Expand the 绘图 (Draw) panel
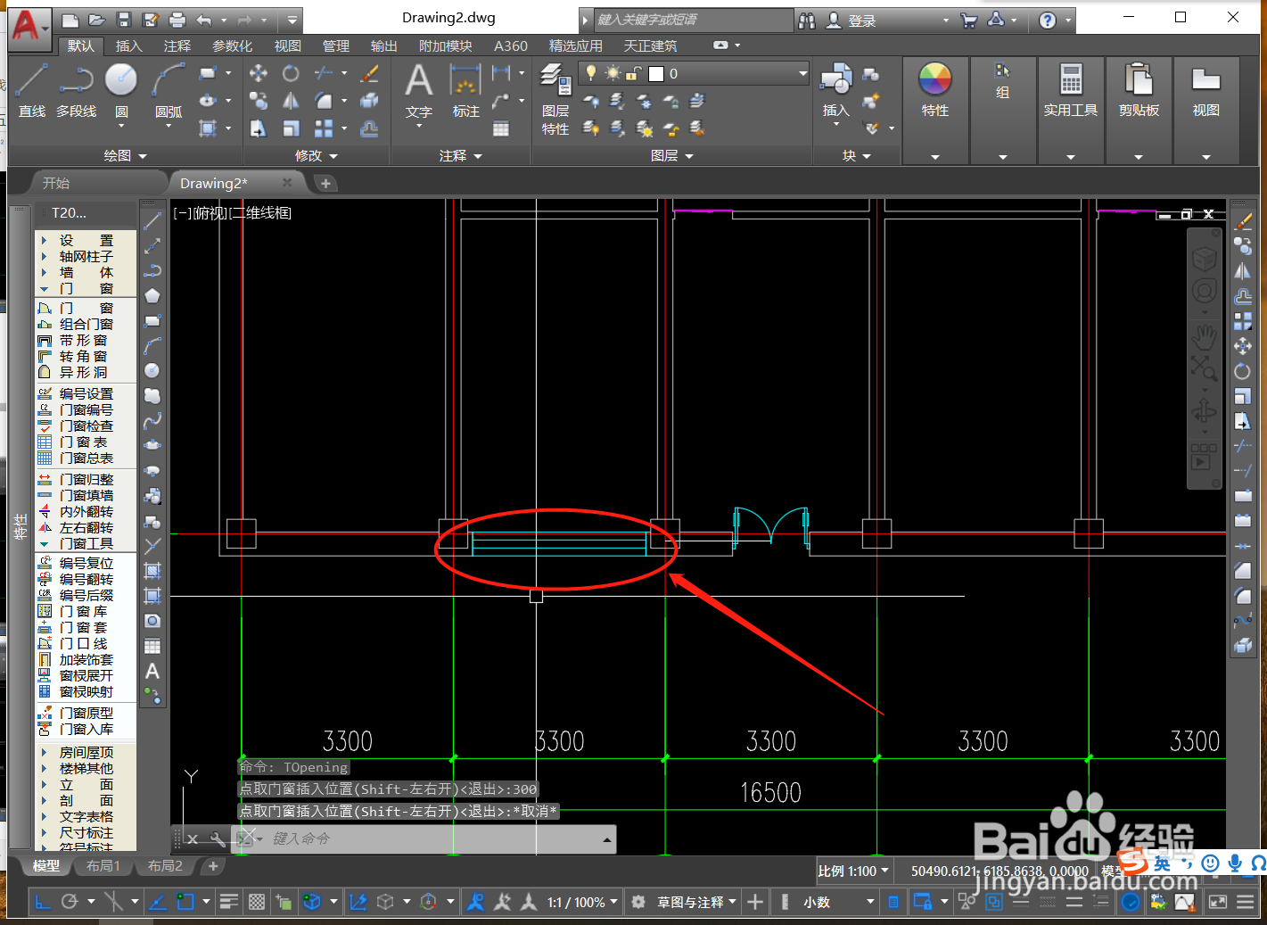 [x=125, y=155]
